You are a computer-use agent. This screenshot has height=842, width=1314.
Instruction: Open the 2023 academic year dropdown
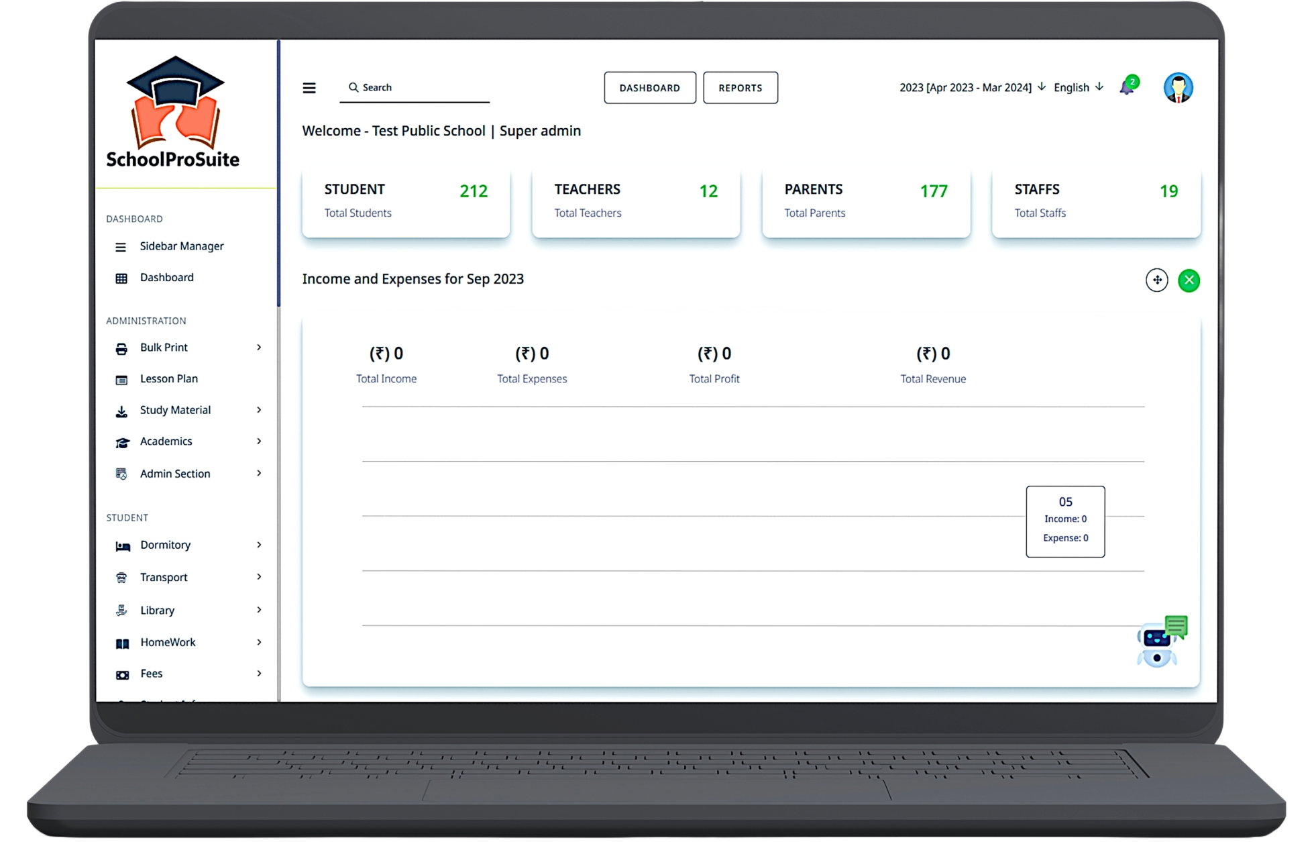pyautogui.click(x=972, y=87)
